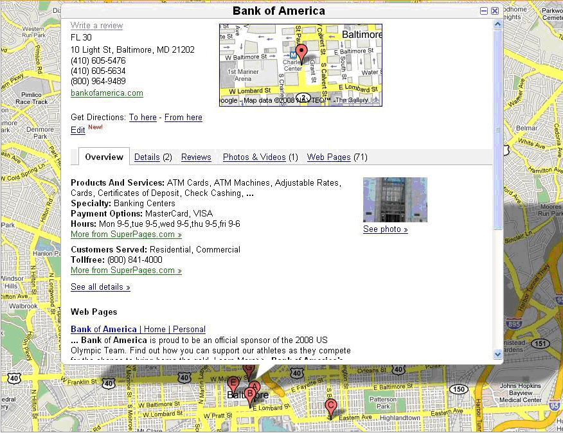Click the bank building photo thumbnail
563x433 pixels.
pyautogui.click(x=395, y=199)
